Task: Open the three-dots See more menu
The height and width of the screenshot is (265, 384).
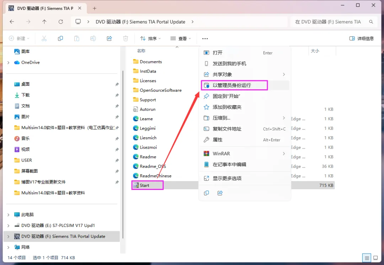Action: (x=205, y=38)
